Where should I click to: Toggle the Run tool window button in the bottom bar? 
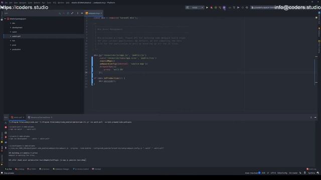(9, 169)
